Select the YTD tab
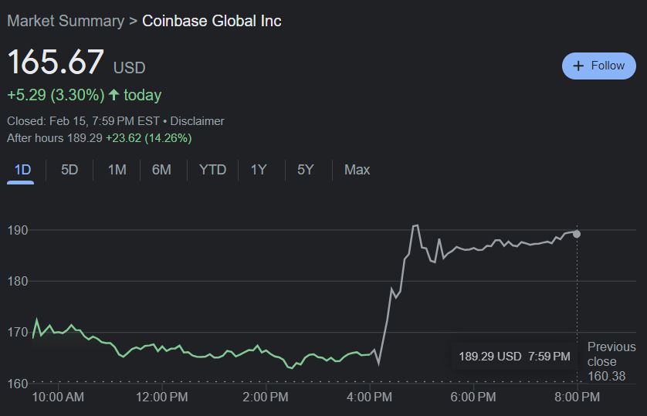Viewport: 647px width, 416px height. (x=212, y=170)
